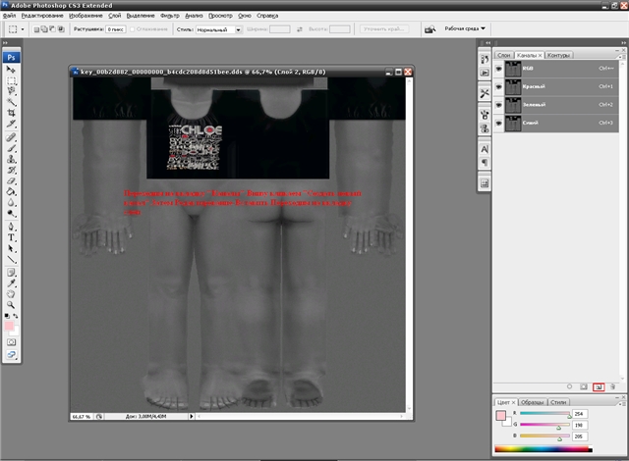Click the delete channel trash icon
Viewport: 629px width, 461px height.
611,386
